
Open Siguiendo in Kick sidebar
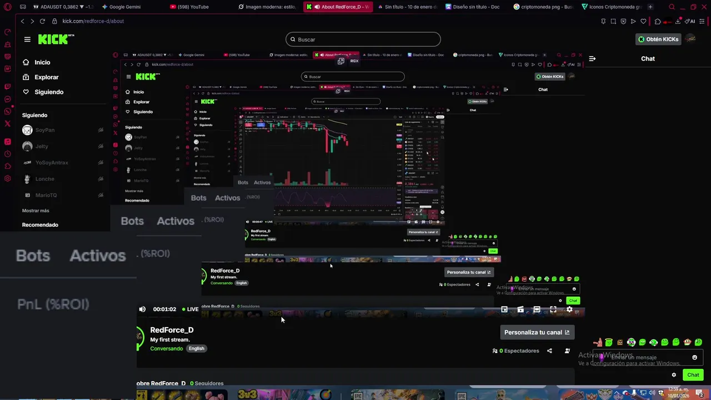(x=43, y=92)
